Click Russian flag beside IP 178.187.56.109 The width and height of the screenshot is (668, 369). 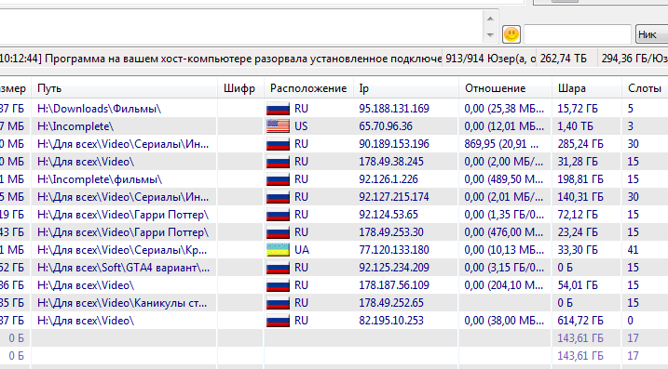click(x=278, y=285)
